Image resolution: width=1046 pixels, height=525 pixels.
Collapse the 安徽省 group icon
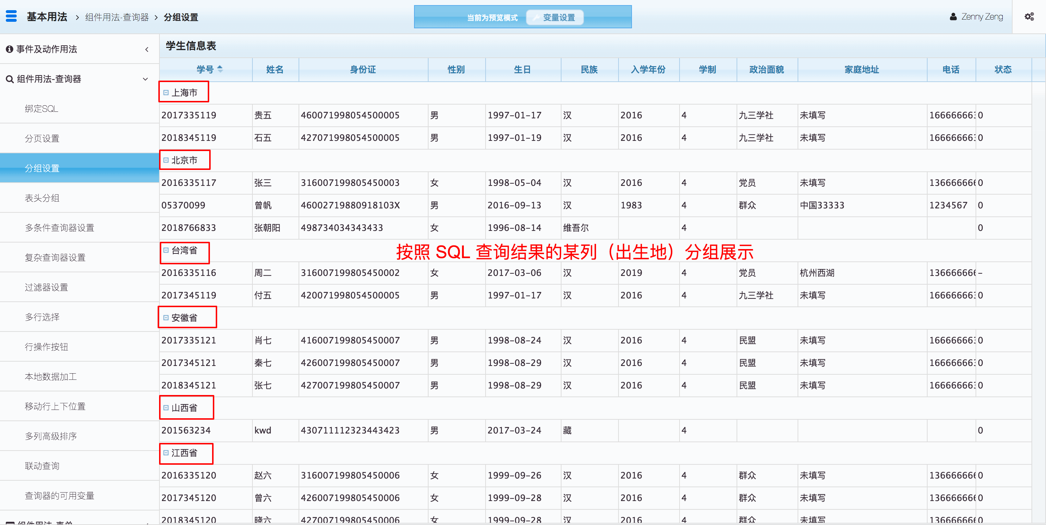click(166, 318)
